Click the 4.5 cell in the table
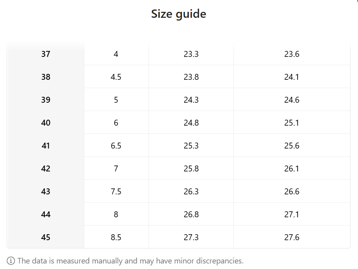Image resolution: width=358 pixels, height=269 pixels. (116, 77)
